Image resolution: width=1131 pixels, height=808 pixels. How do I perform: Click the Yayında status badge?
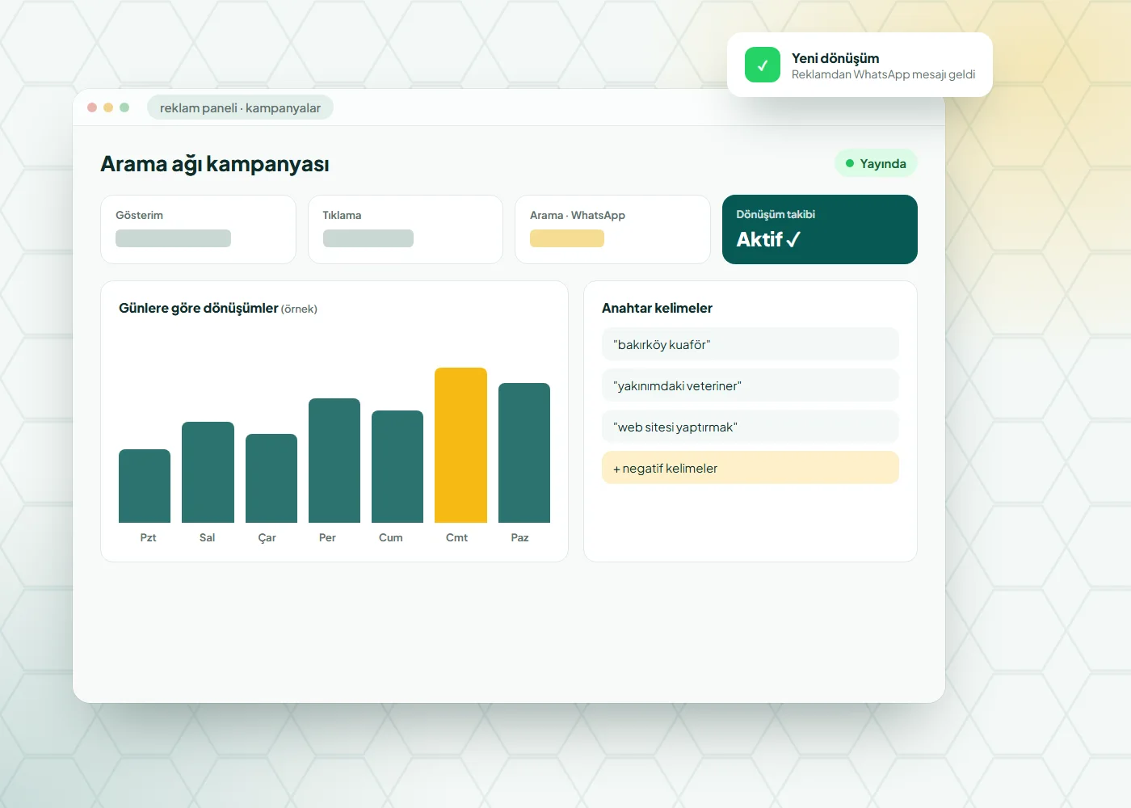click(x=876, y=163)
